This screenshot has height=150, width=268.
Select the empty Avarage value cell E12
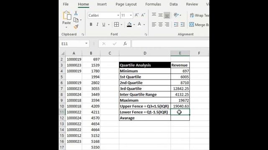point(180,118)
